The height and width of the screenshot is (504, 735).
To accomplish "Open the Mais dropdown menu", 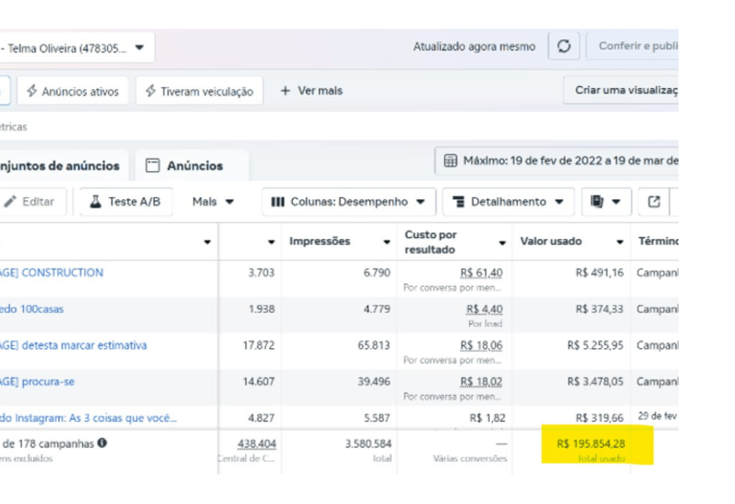I will [x=212, y=202].
